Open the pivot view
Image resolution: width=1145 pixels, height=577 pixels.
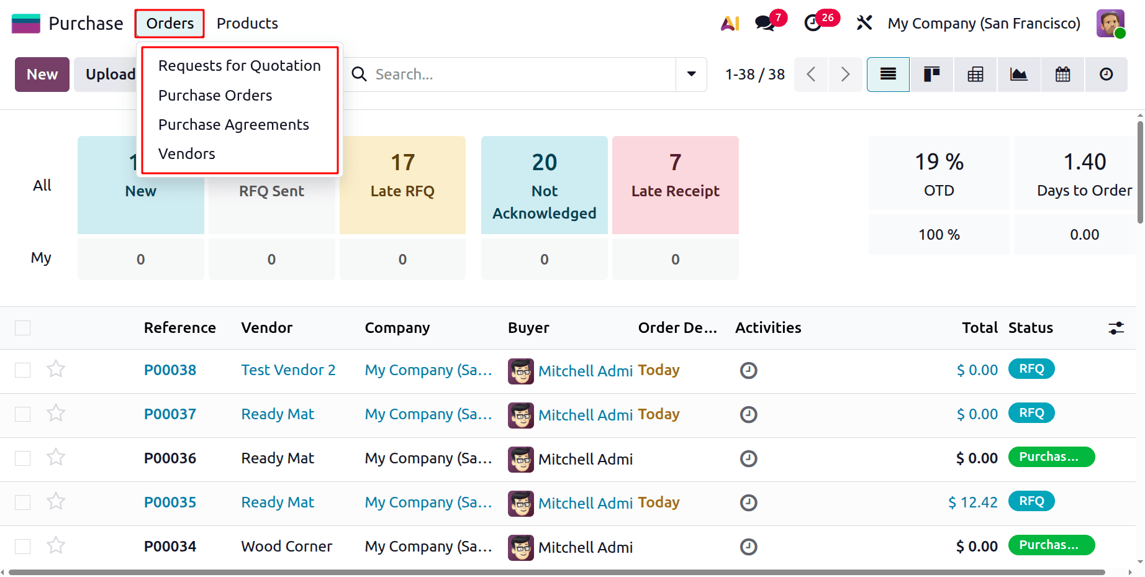(x=975, y=74)
